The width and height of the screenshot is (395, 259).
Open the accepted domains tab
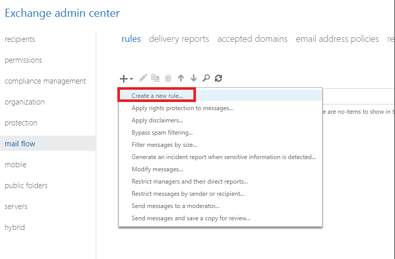tap(252, 39)
